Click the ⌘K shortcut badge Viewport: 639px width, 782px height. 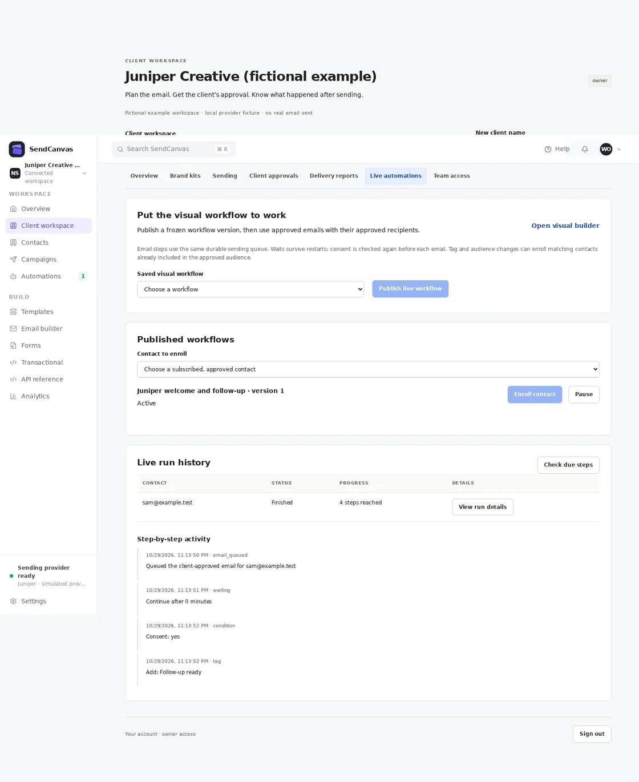tap(222, 149)
